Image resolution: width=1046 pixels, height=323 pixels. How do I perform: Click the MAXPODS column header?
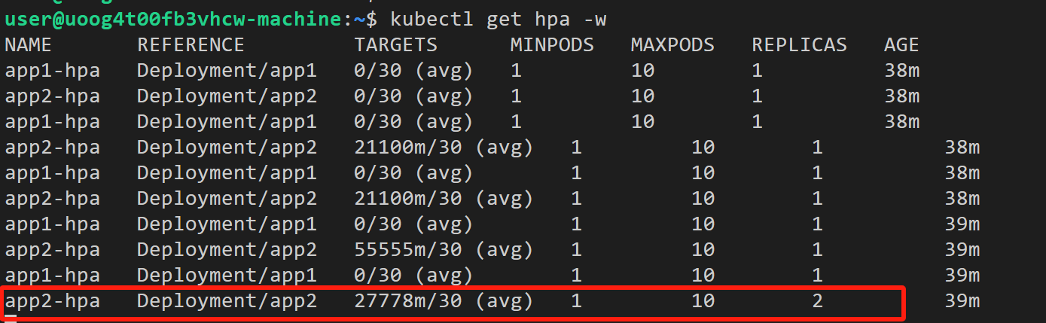click(x=672, y=45)
